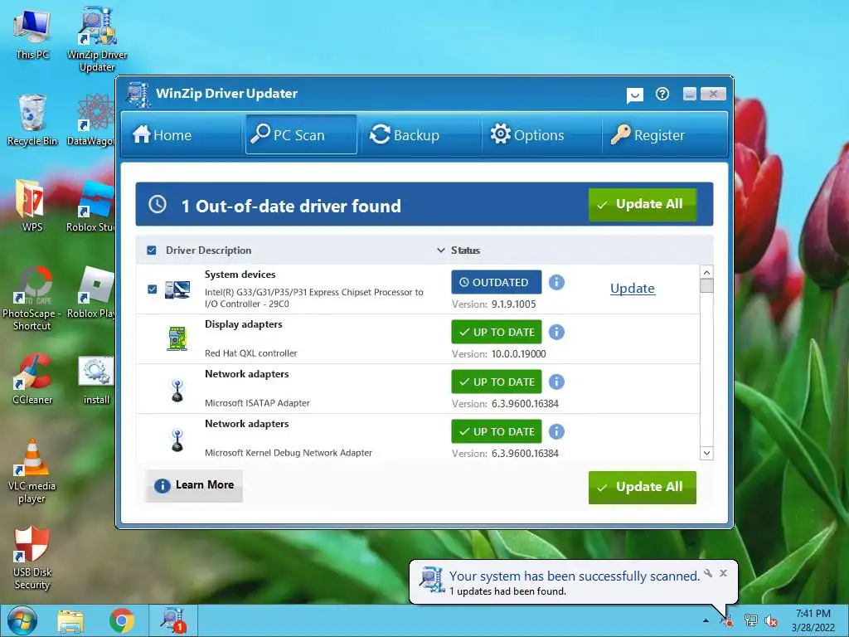
Task: Uncheck the System devices driver checkbox
Action: click(x=153, y=289)
